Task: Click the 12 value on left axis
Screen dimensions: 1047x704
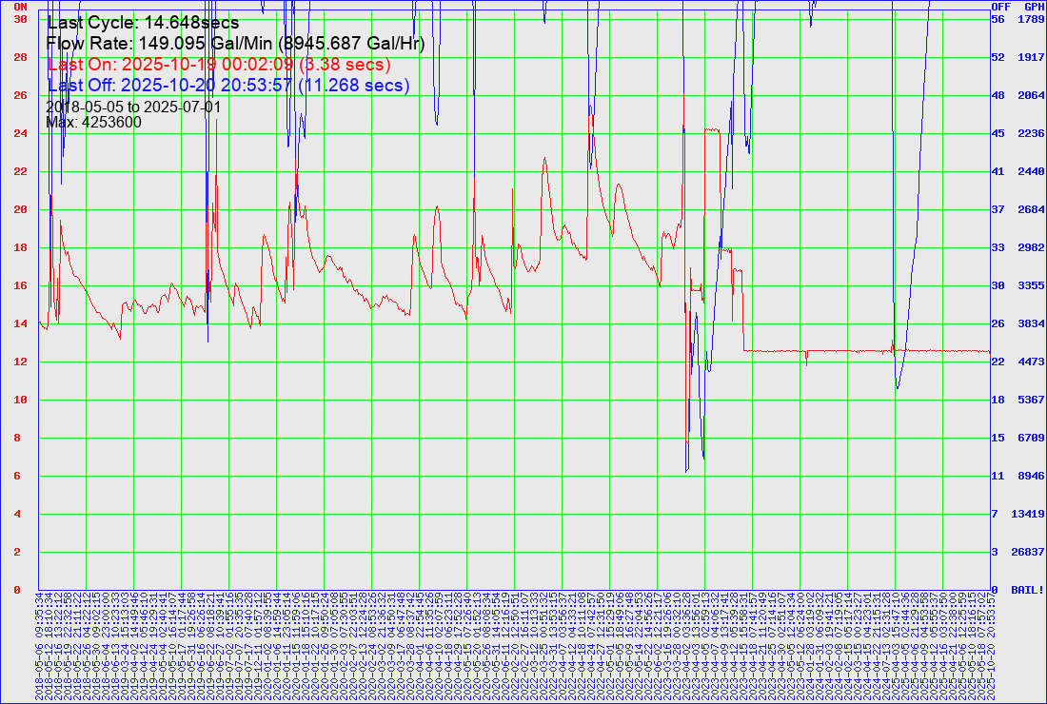Action: coord(19,362)
